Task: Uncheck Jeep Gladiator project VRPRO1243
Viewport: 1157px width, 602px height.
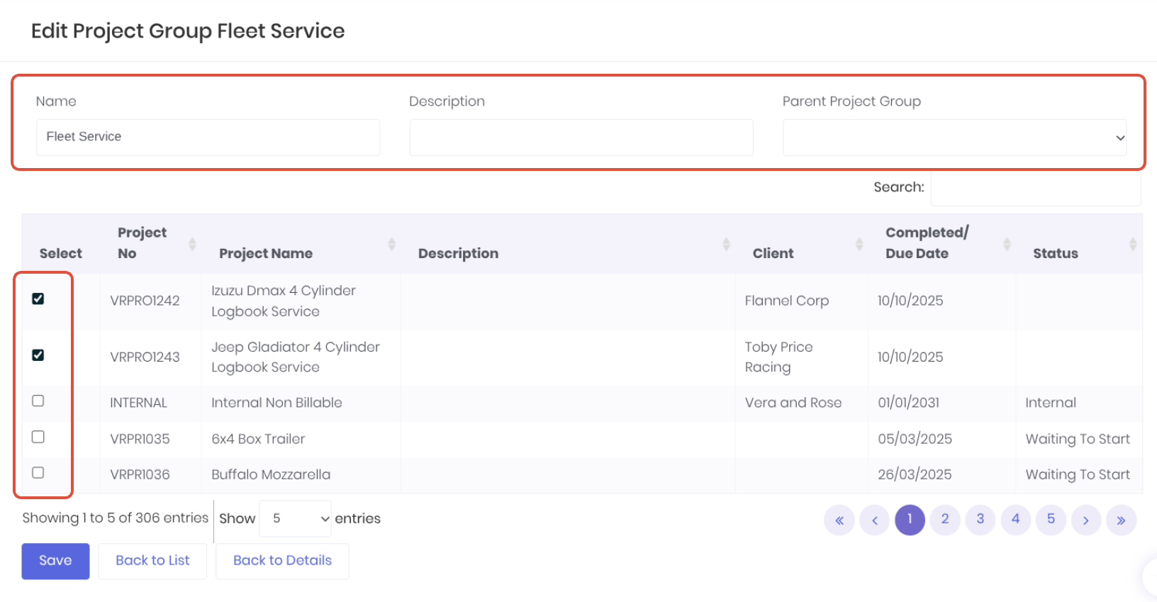Action: (38, 355)
